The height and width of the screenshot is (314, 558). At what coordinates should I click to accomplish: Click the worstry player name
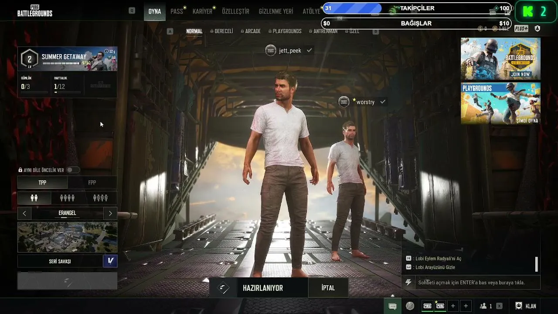(365, 102)
